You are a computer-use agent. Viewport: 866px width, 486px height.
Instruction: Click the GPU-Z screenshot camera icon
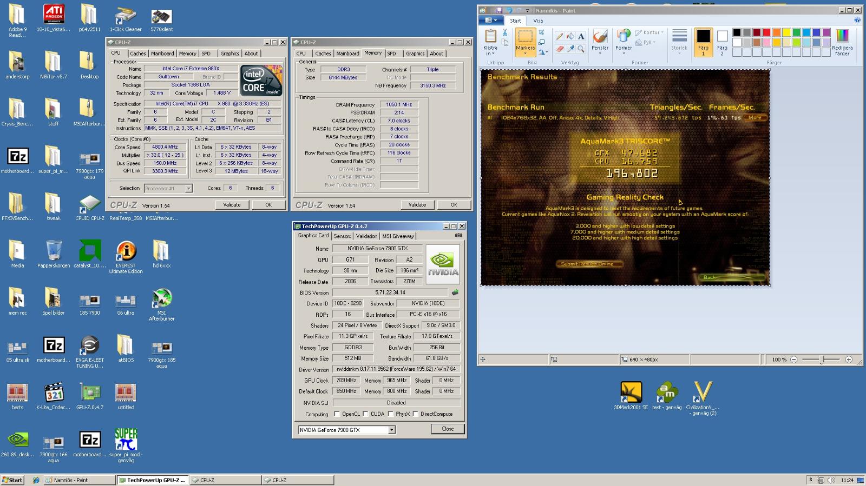[x=458, y=235]
